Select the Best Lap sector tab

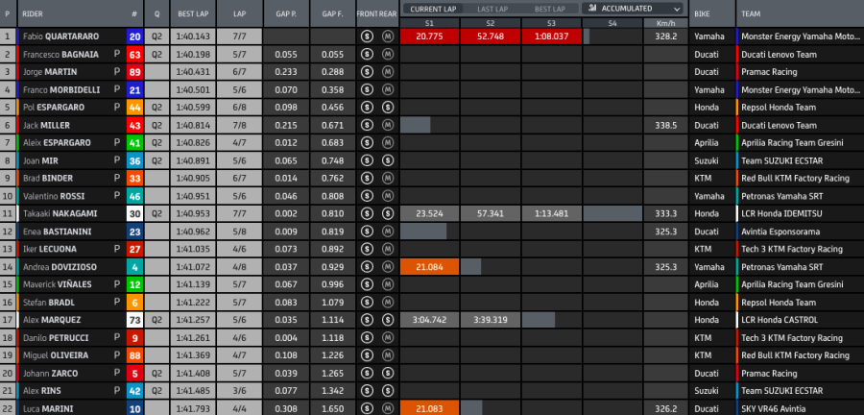(552, 9)
